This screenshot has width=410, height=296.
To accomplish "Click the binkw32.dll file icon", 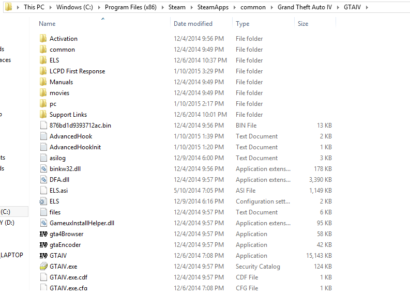I will pyautogui.click(x=43, y=169).
